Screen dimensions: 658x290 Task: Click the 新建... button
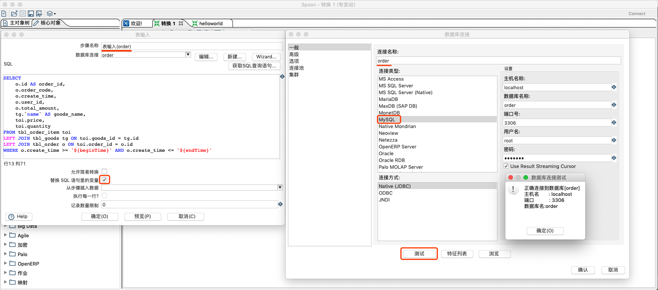pyautogui.click(x=235, y=57)
